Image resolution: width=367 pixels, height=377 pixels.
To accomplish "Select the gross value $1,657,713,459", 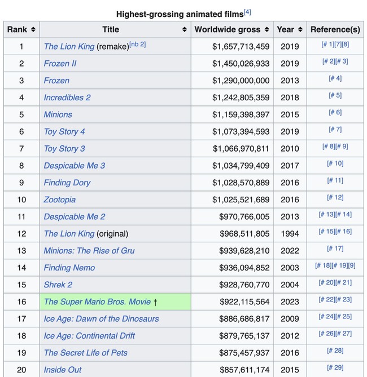I will point(241,46).
